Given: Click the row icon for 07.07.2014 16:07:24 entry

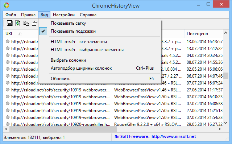Looking at the screenshot, I should tap(8, 83).
